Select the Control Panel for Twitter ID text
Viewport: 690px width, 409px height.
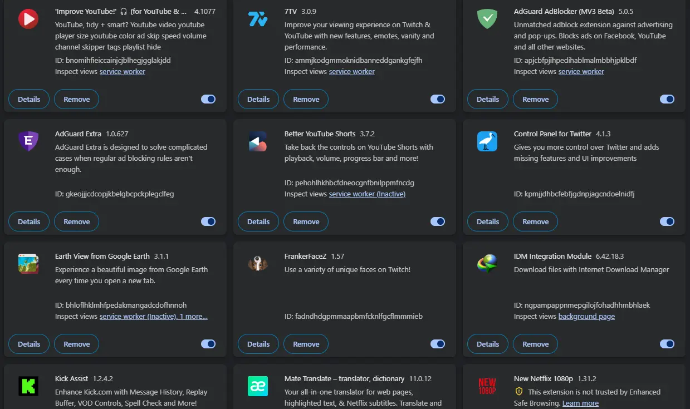point(574,194)
